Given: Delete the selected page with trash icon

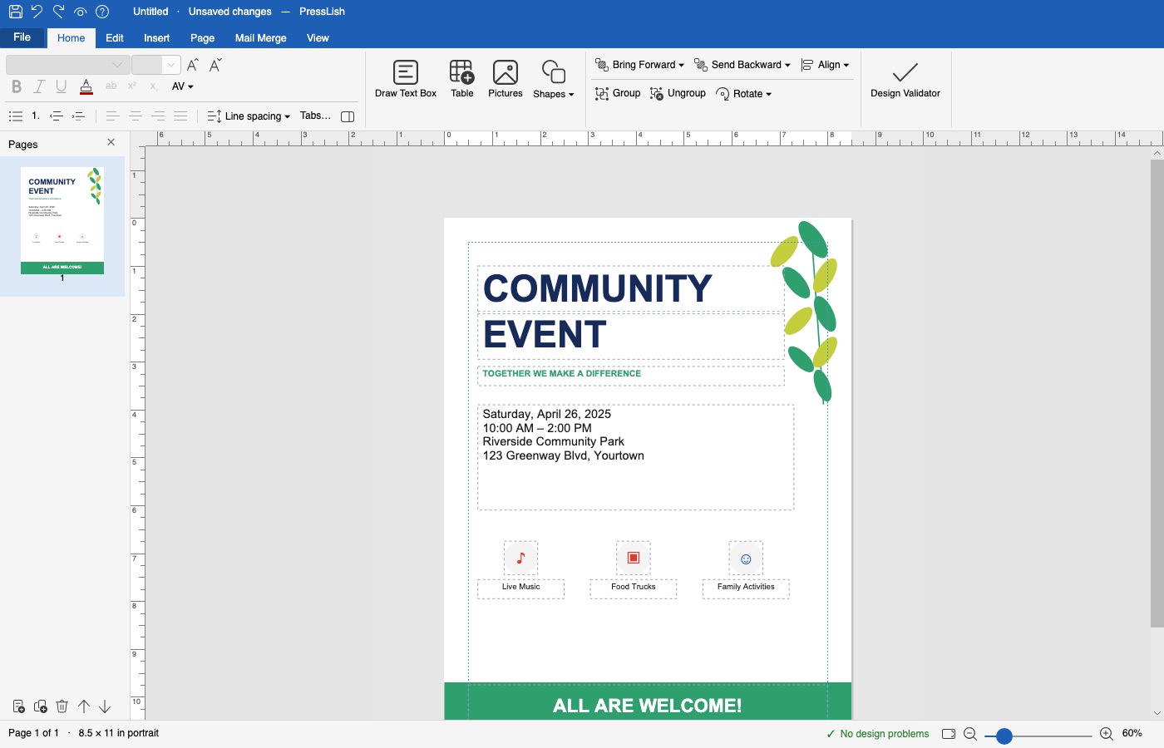Looking at the screenshot, I should [62, 706].
